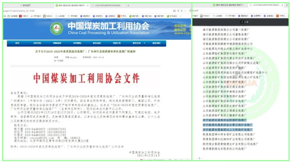Switch to 新标签页 tab in left window
Viewport: 291px width, 163px height.
[25, 6]
